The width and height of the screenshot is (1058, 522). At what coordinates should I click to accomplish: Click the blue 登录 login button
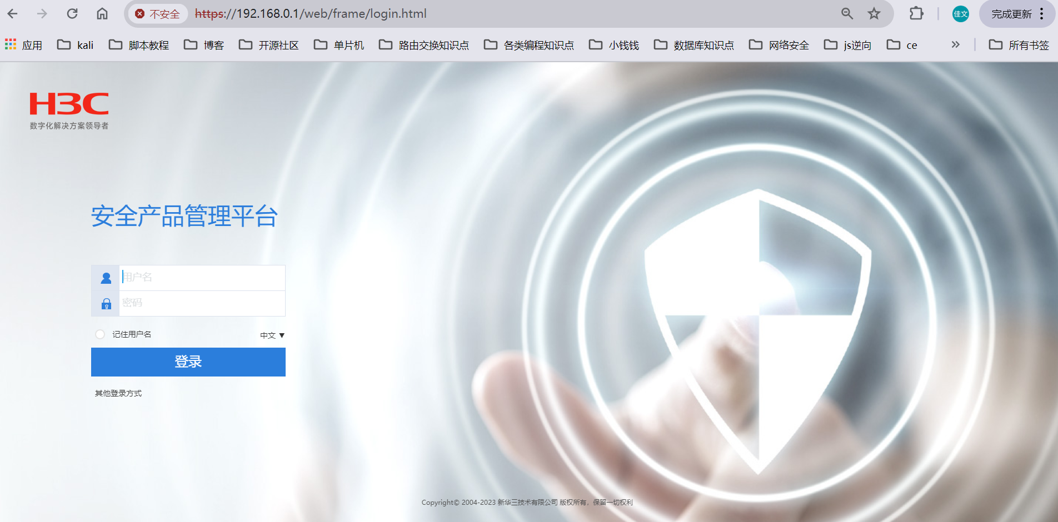pyautogui.click(x=188, y=362)
